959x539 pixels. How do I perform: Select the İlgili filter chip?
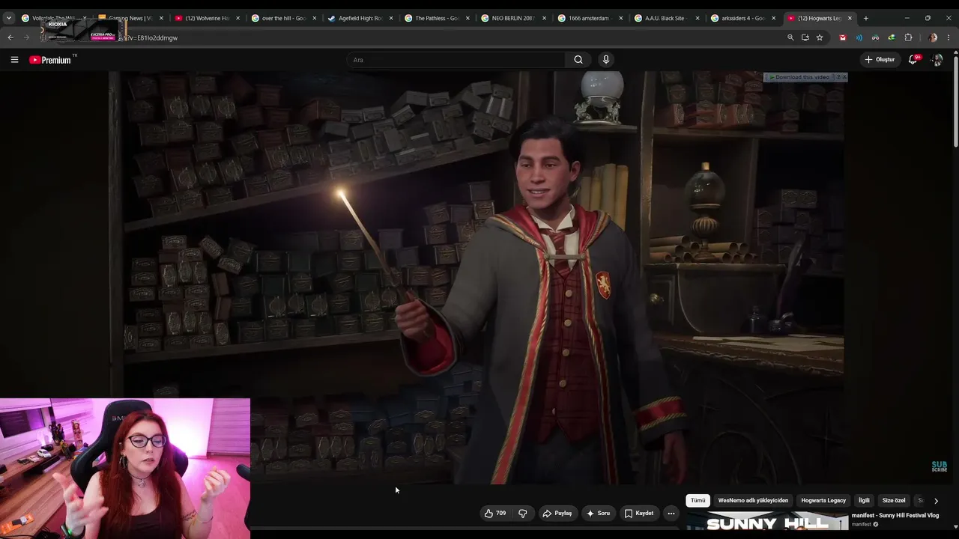864,501
